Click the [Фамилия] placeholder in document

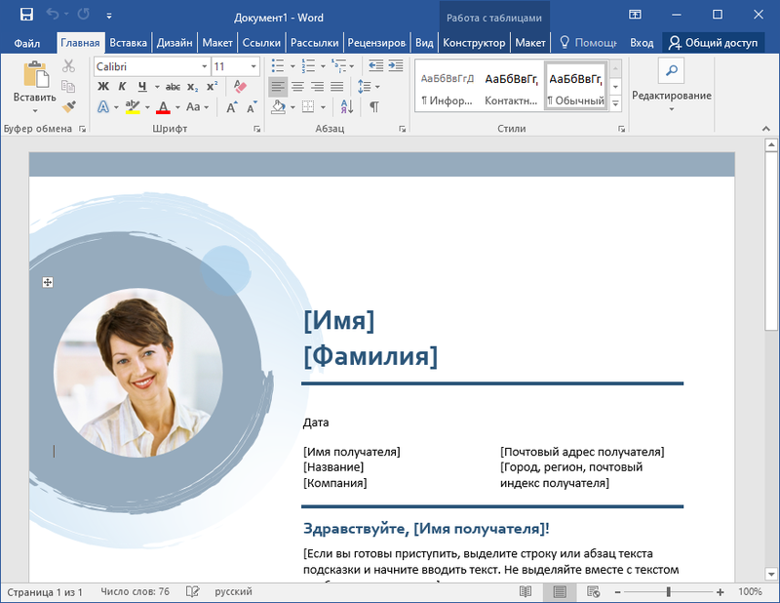tap(370, 356)
